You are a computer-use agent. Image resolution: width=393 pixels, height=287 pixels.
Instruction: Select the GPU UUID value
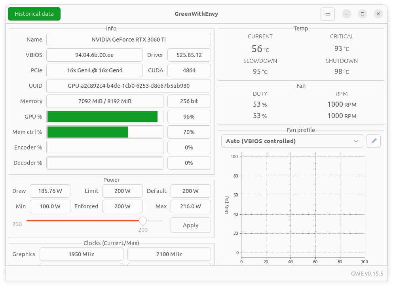coord(129,86)
